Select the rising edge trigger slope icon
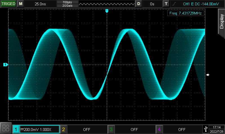225x134 pixels. [x=174, y=4]
